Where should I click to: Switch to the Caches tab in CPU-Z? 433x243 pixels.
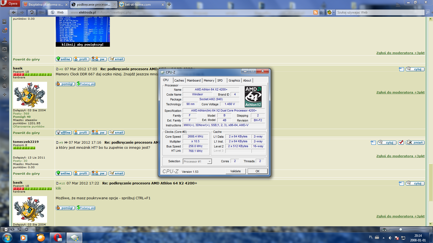(x=179, y=80)
